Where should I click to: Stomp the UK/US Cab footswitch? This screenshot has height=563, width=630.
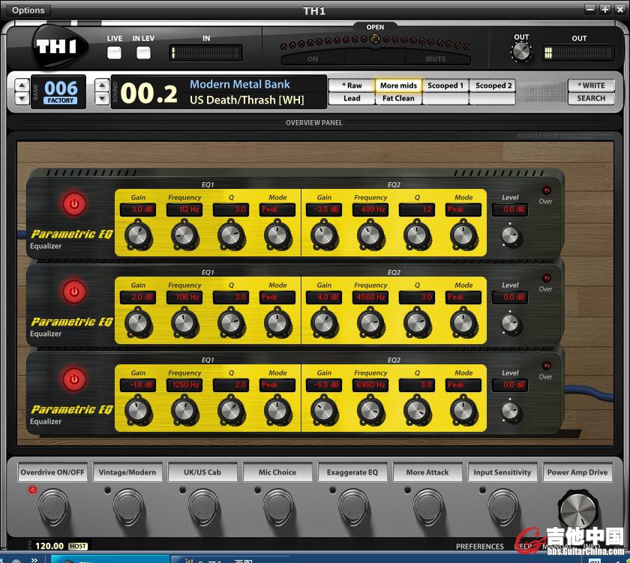[203, 508]
